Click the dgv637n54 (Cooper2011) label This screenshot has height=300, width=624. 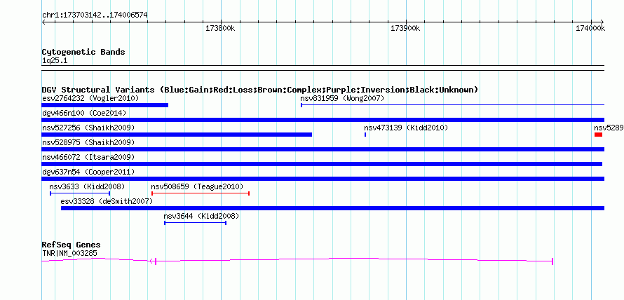point(88,172)
